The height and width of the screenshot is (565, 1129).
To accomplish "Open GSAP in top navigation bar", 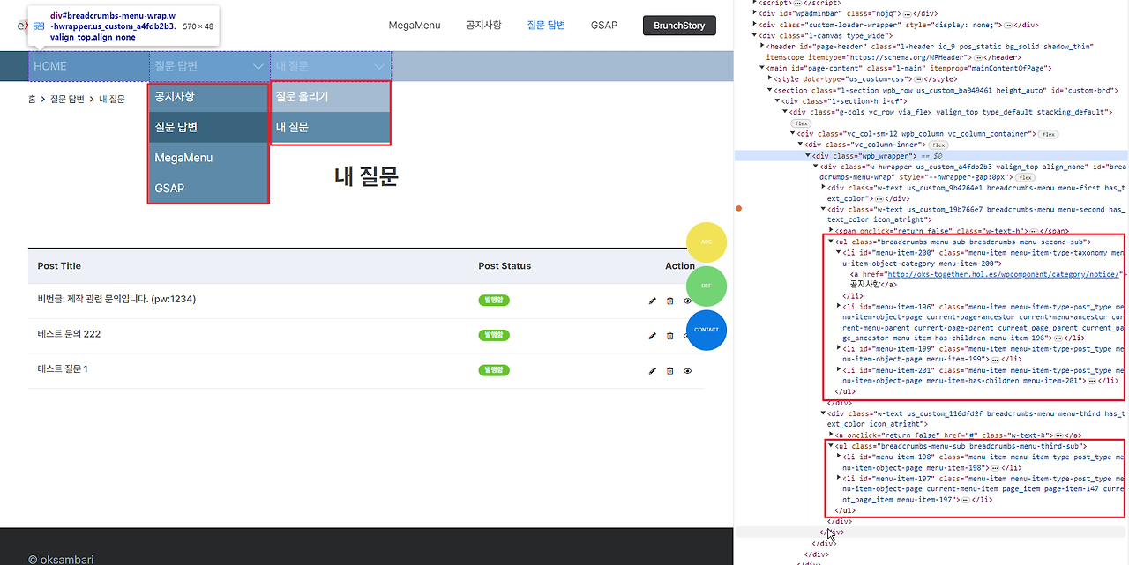I will tap(604, 26).
